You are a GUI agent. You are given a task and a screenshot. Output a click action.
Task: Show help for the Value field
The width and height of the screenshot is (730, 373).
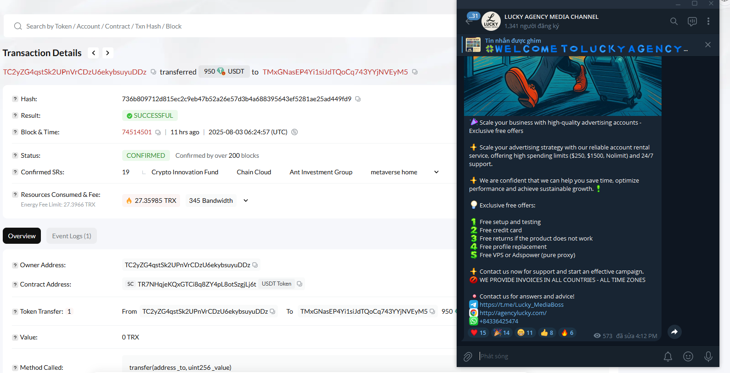coord(15,338)
